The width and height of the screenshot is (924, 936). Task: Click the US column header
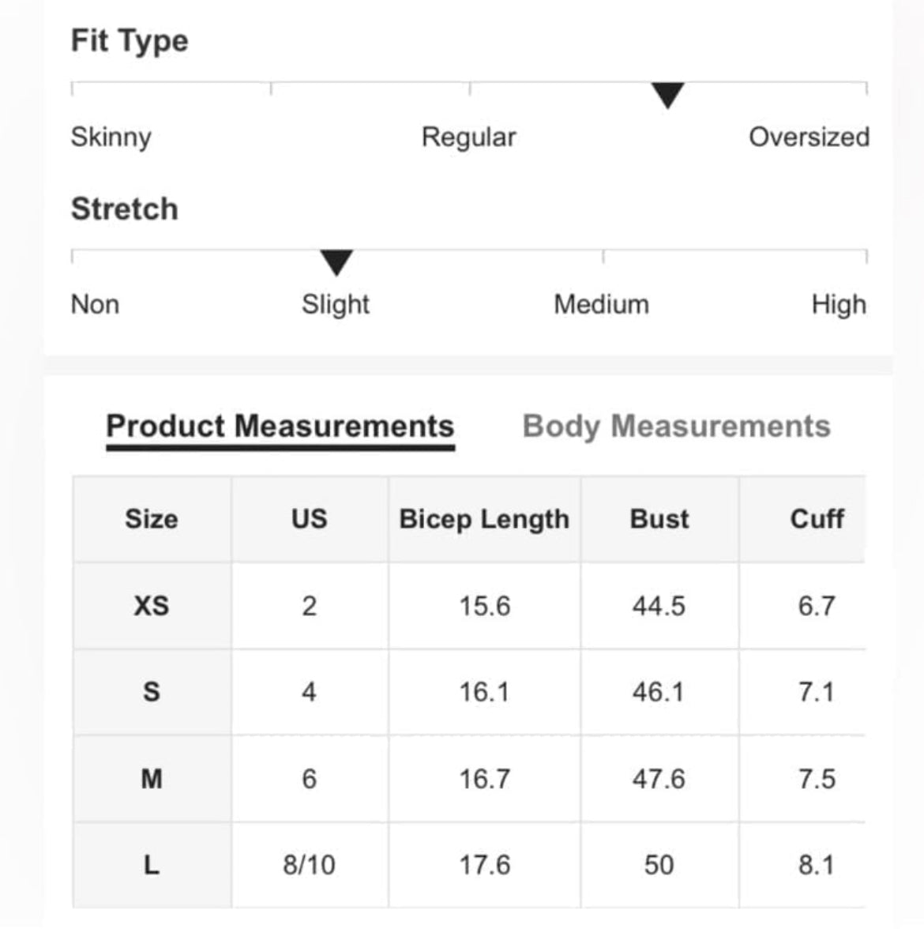click(x=310, y=519)
